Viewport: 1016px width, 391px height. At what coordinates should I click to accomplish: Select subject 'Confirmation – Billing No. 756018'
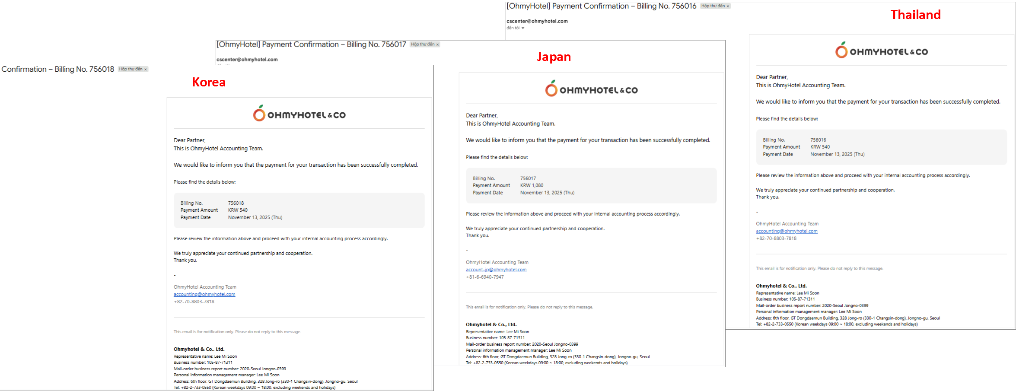[x=58, y=69]
